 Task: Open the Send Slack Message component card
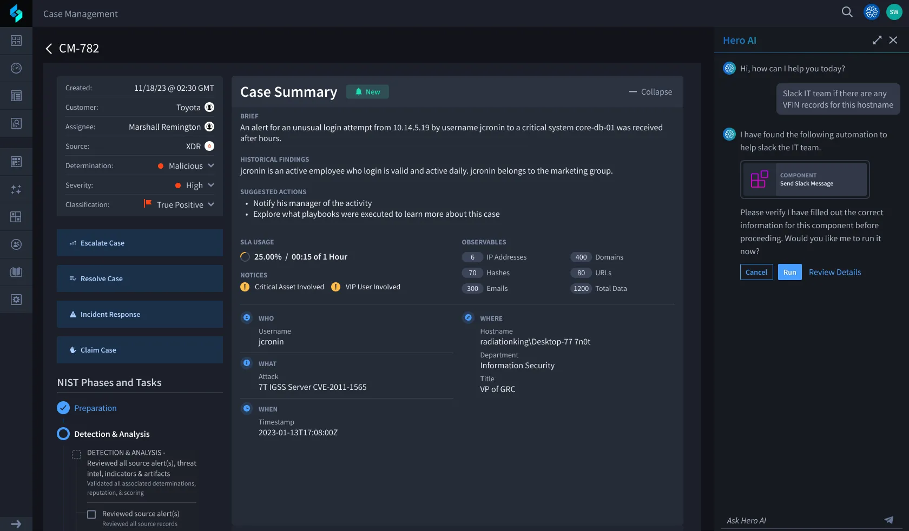pyautogui.click(x=805, y=180)
